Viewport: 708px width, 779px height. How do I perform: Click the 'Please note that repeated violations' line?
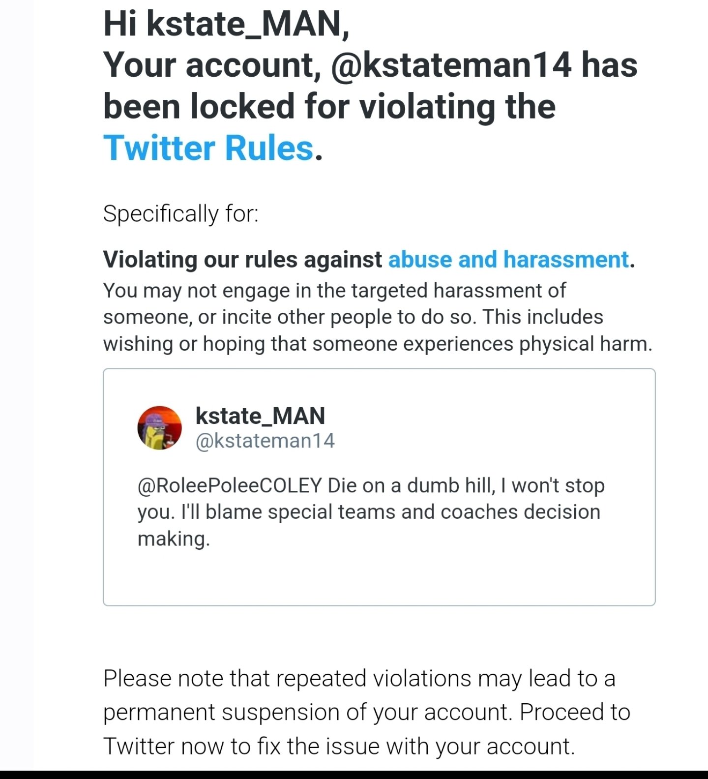[x=359, y=679]
